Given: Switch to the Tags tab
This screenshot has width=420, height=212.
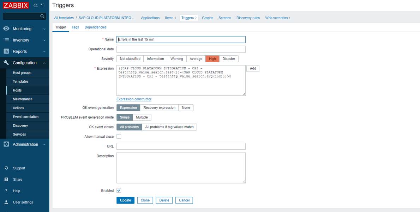Looking at the screenshot, I should click(75, 27).
